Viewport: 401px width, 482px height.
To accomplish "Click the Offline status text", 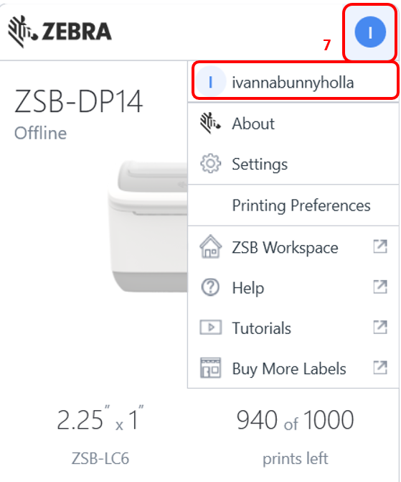I will click(x=40, y=134).
